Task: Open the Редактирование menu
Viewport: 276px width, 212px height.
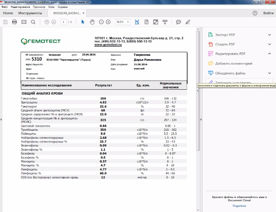Action: (20, 7)
